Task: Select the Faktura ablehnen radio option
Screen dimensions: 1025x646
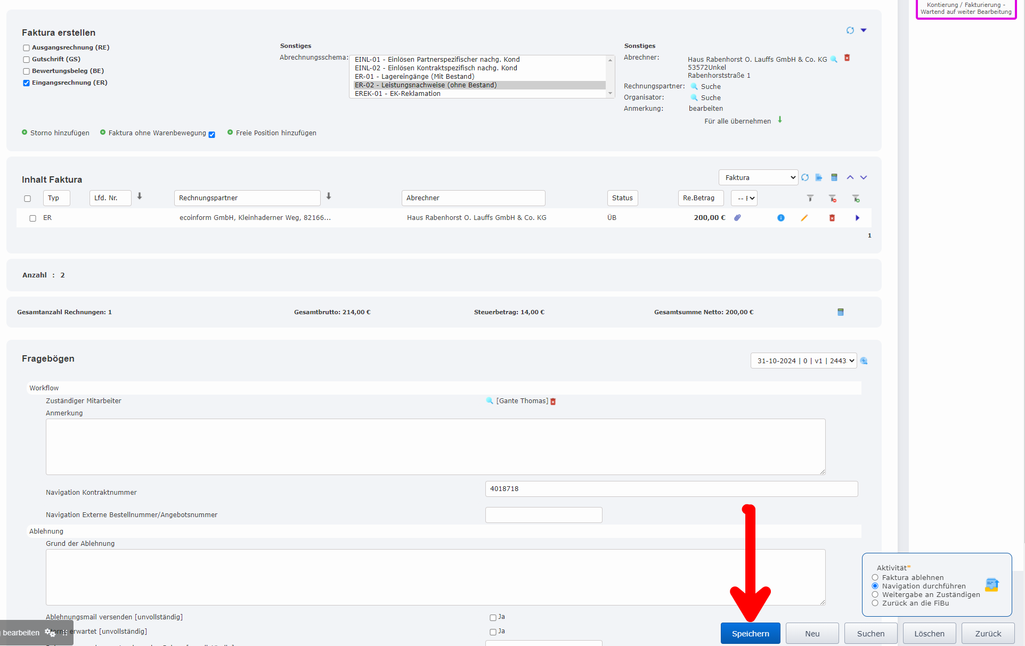Action: [875, 577]
